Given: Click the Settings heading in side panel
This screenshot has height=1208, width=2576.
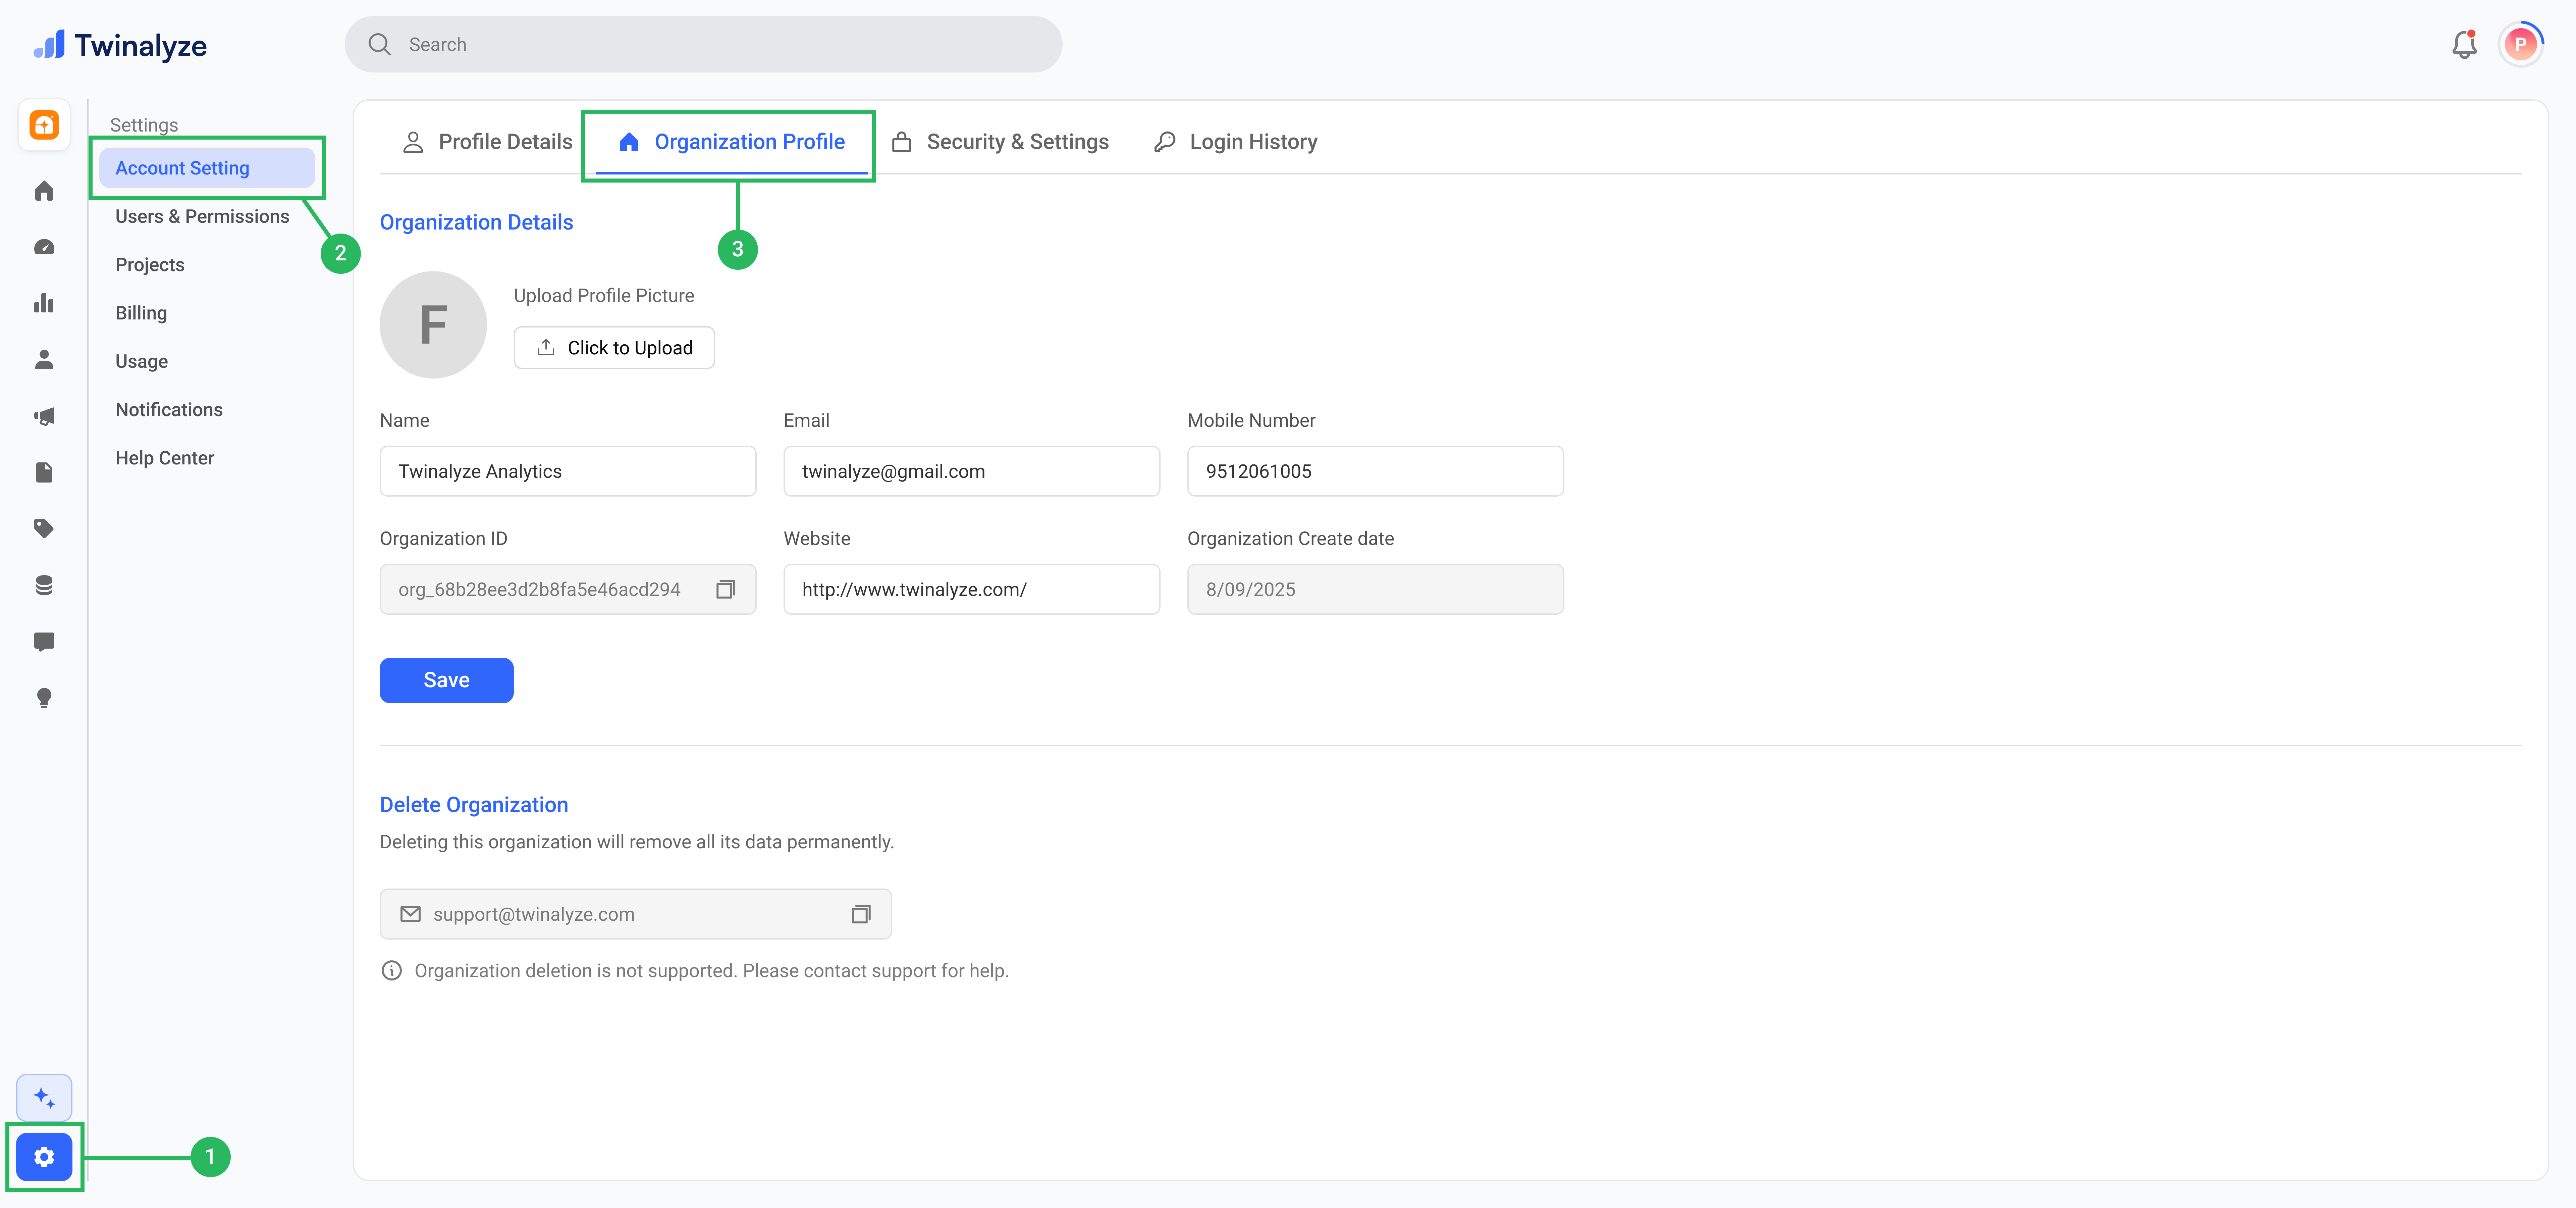Looking at the screenshot, I should pyautogui.click(x=144, y=125).
